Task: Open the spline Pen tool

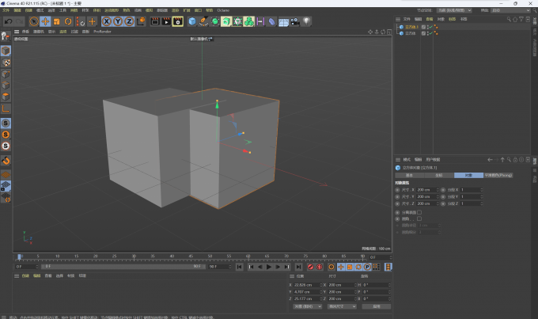Action: (203, 21)
